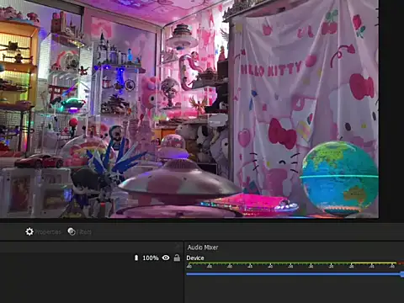
Task: Click the Audio Mixer panel title
Action: pos(203,247)
